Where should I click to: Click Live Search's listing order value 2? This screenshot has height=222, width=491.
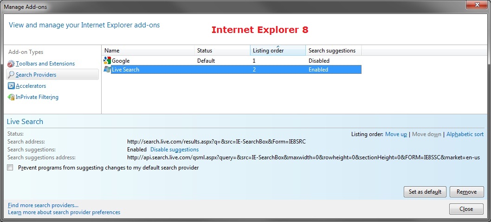254,70
